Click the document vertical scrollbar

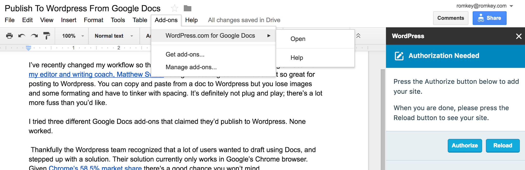coord(383,120)
